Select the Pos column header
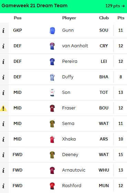127x193 pixels. (x=18, y=18)
